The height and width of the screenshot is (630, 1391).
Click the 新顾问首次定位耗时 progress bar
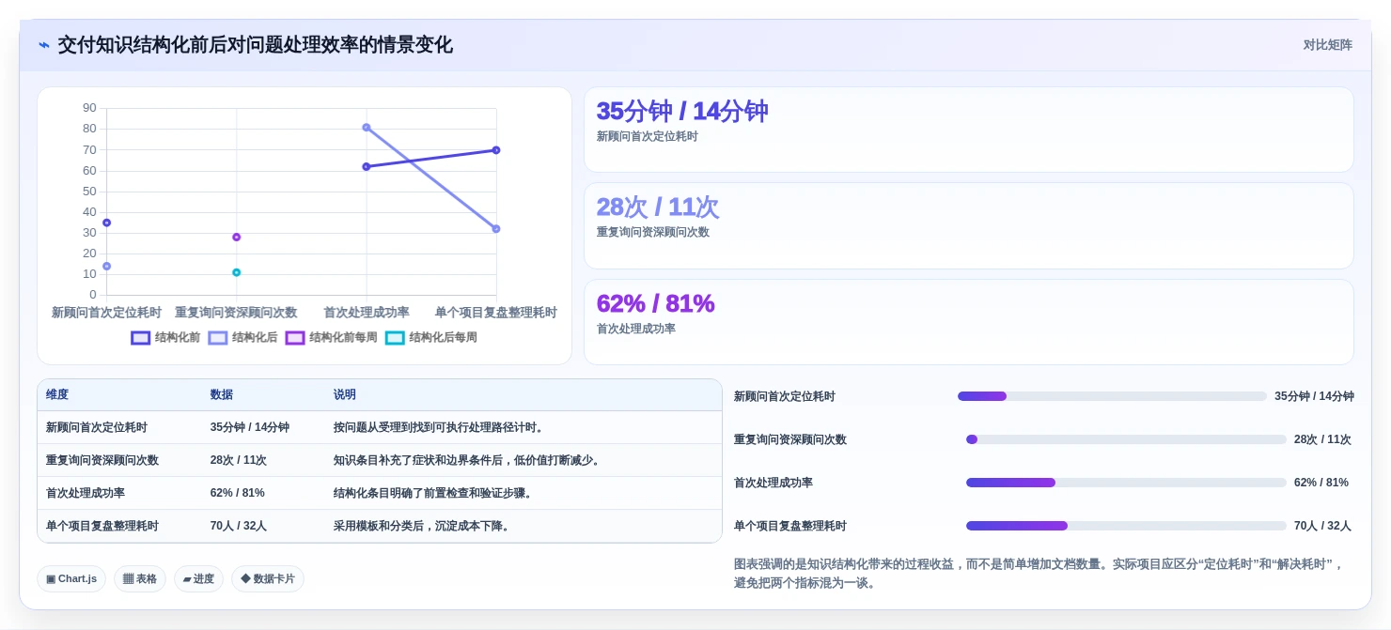[1112, 396]
